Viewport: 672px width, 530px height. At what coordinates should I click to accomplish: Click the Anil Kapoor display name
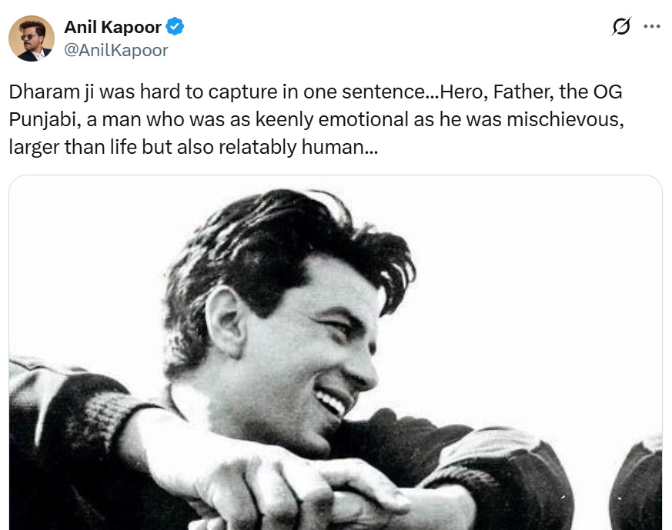112,28
